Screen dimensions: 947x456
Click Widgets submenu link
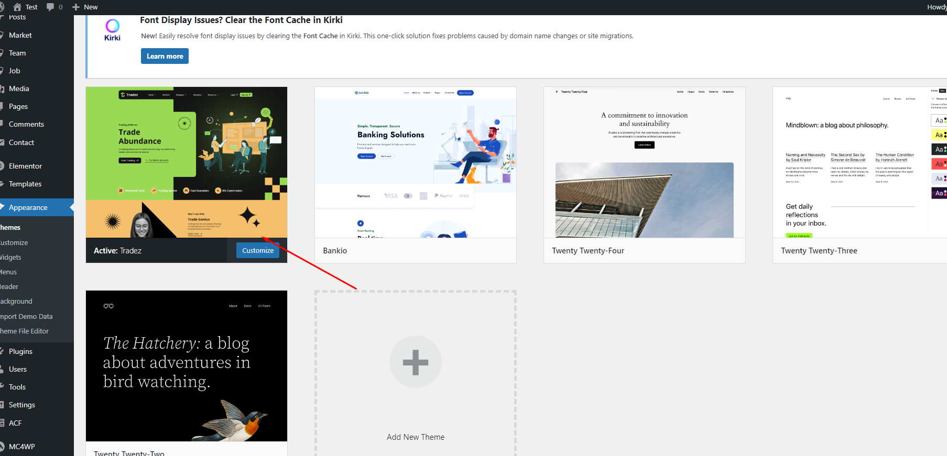point(10,257)
